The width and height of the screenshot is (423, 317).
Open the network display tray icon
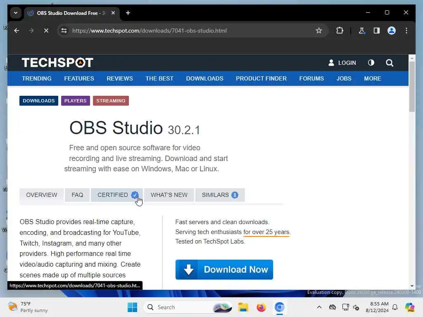coord(345,307)
